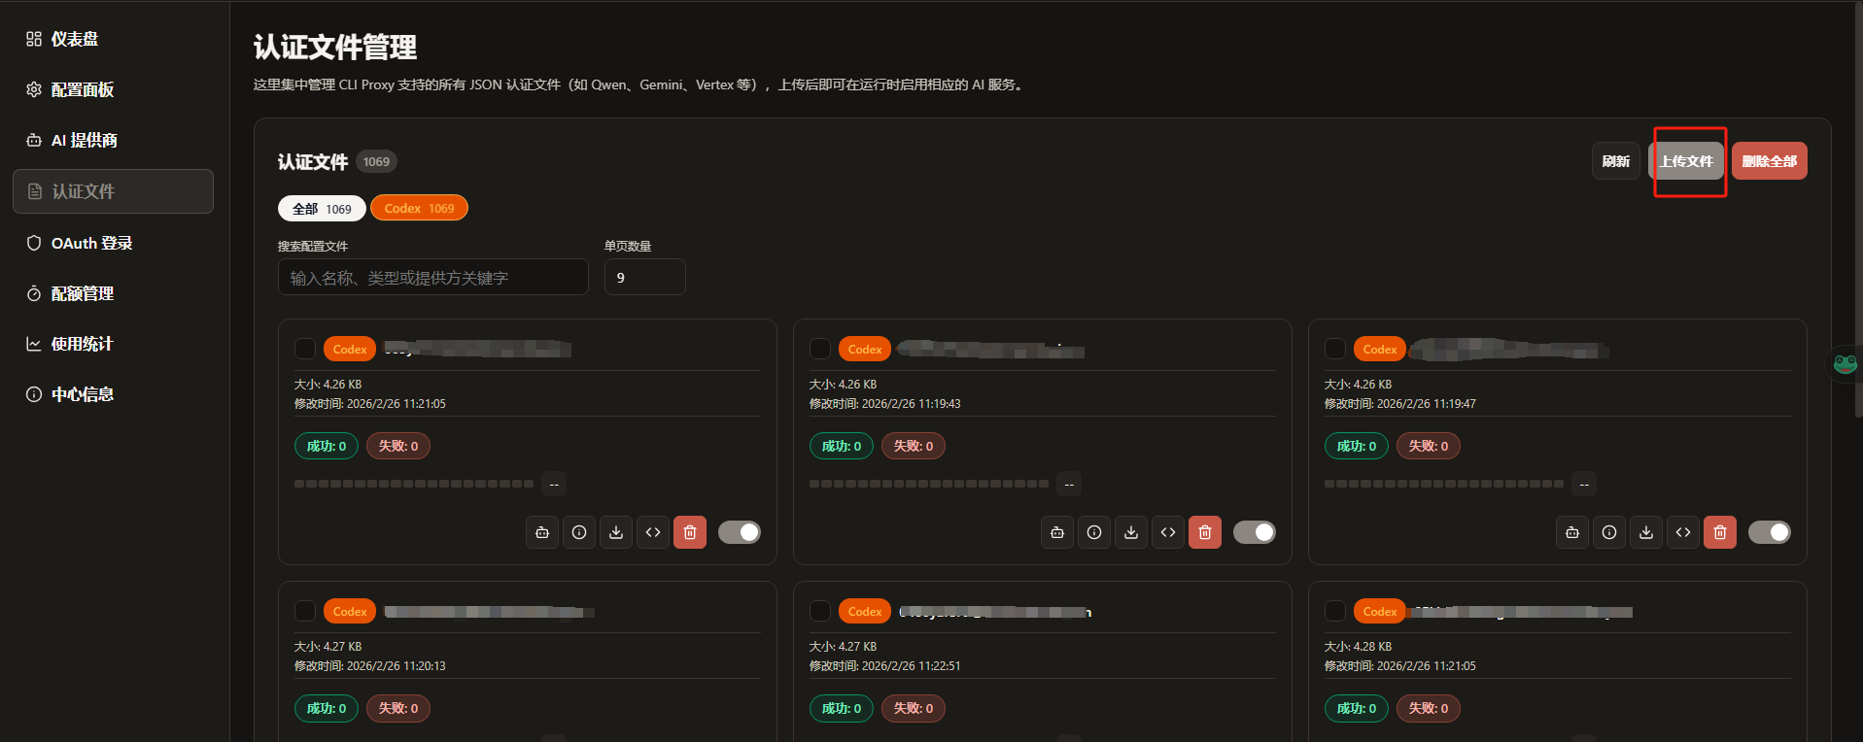
Task: Open OAuth 登录 from the sidebar
Action: pyautogui.click(x=91, y=243)
